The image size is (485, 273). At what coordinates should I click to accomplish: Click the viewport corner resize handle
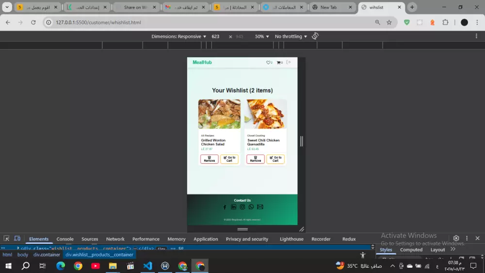(x=302, y=229)
